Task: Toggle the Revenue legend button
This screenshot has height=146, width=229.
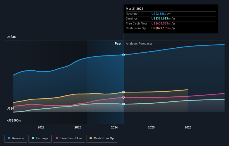Action: (x=16, y=138)
